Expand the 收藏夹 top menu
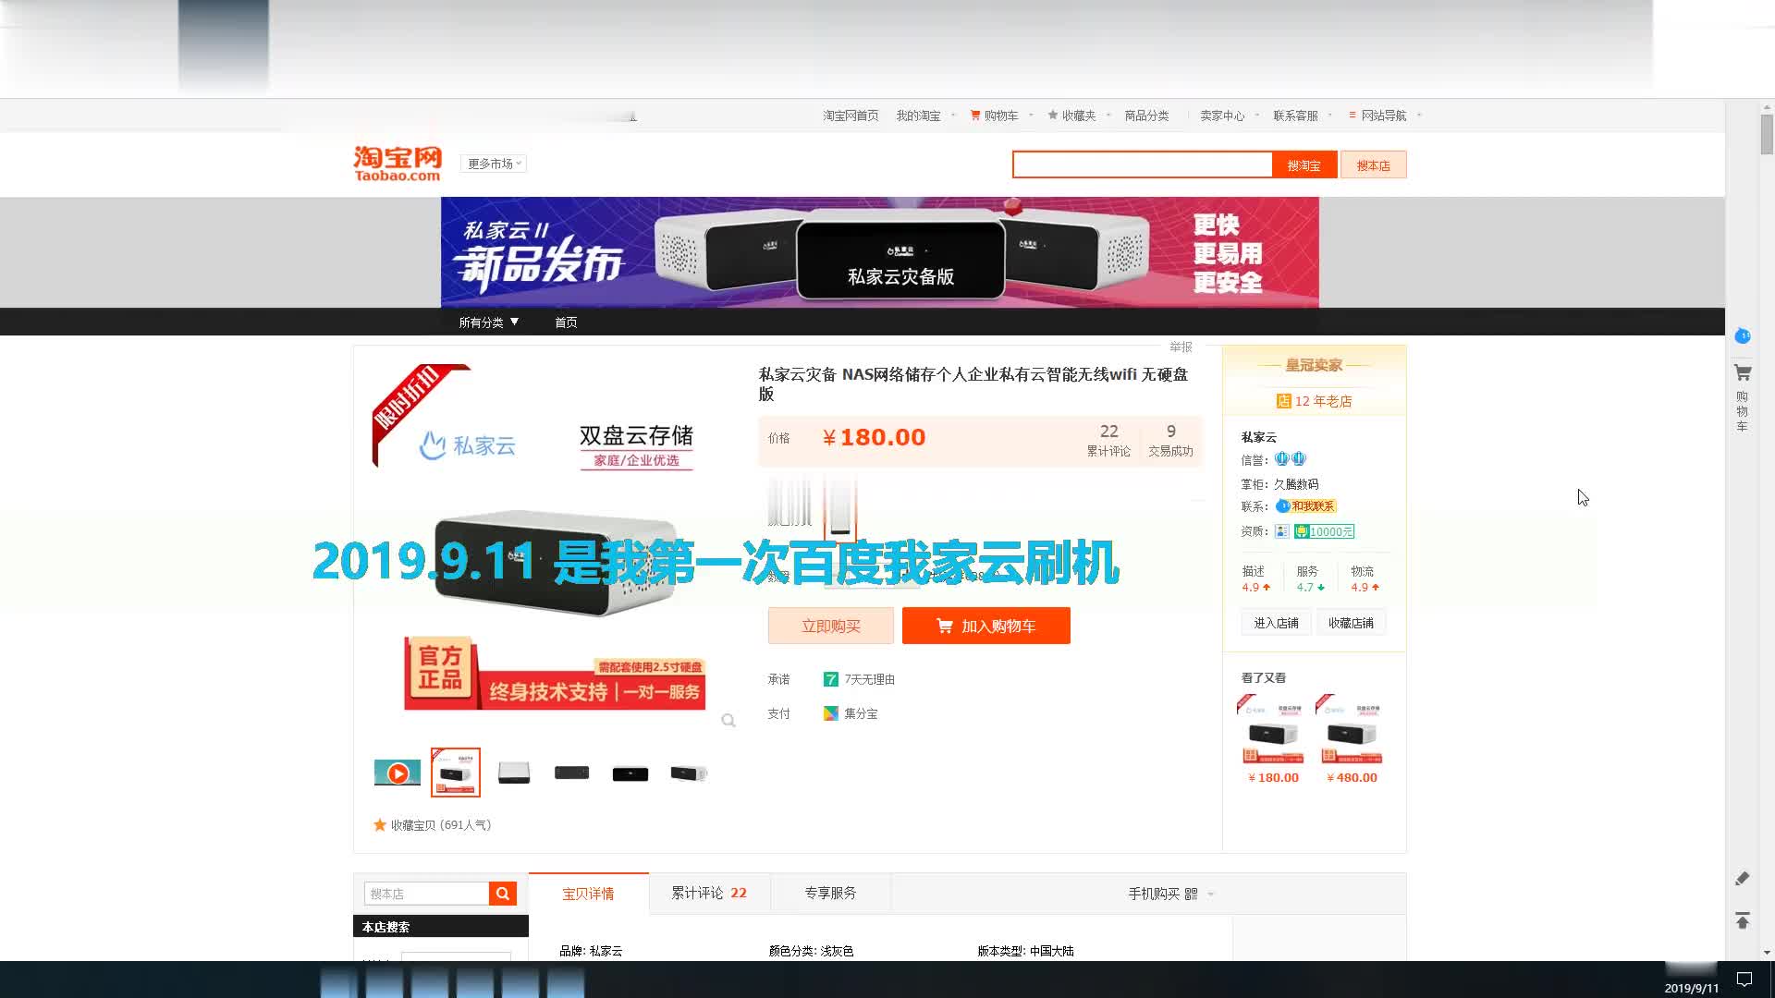Screen dimensions: 1775x998 click(x=1078, y=116)
